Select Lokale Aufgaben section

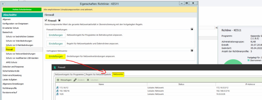(x=10, y=80)
